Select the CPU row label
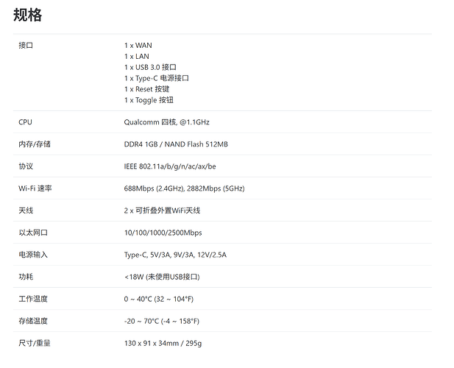Viewport: 454px width, 368px height. tap(25, 122)
